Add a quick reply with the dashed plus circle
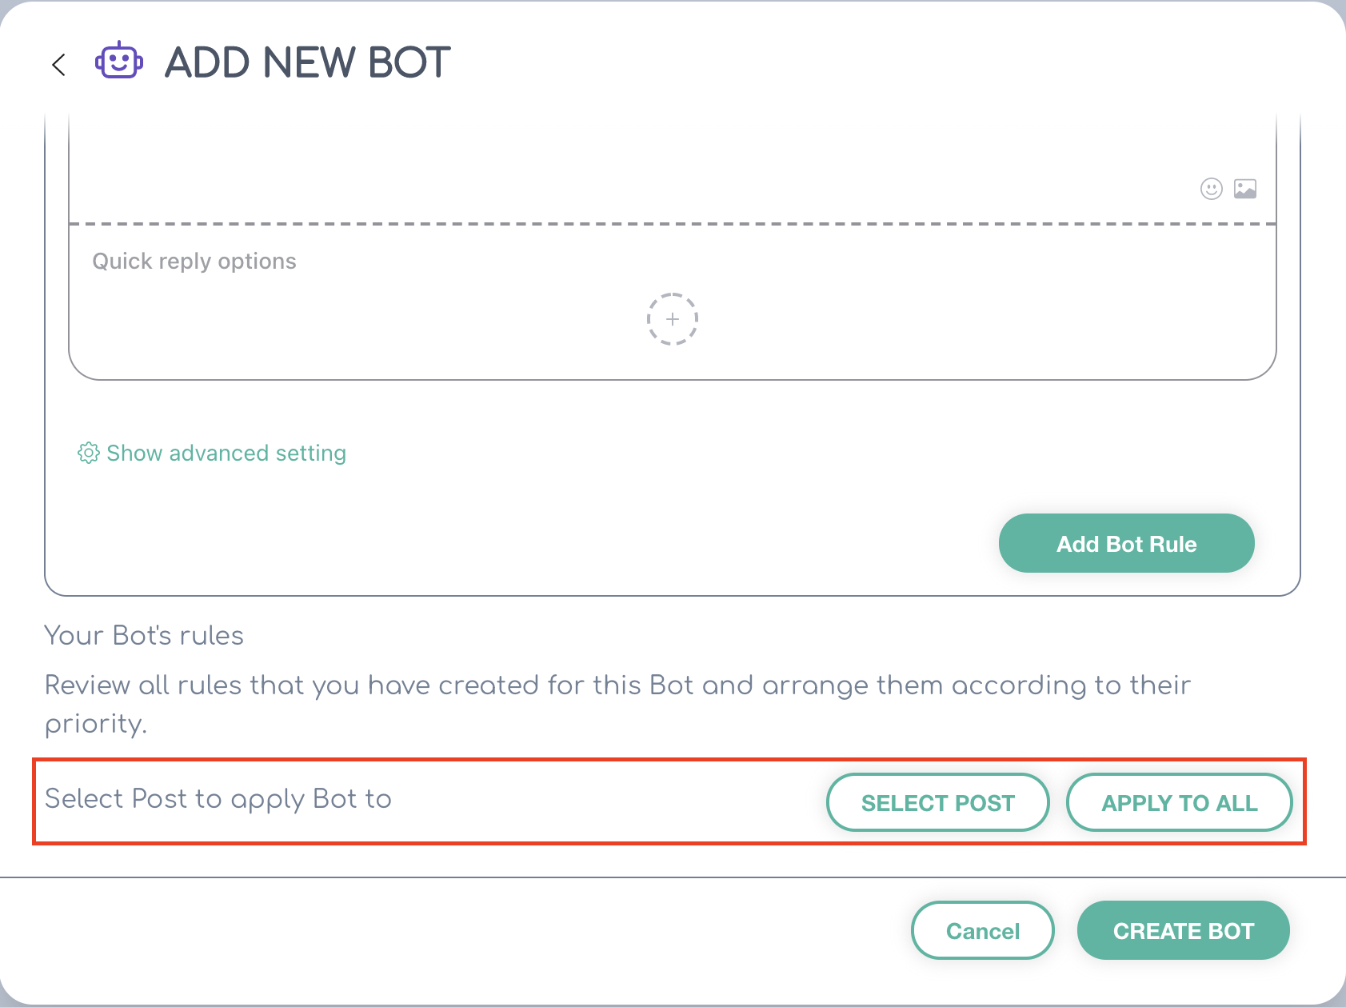The width and height of the screenshot is (1346, 1007). [673, 319]
